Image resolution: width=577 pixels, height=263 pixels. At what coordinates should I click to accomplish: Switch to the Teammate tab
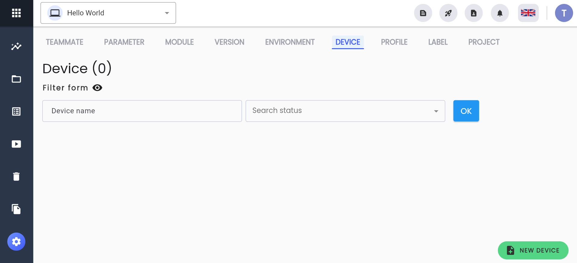(65, 42)
